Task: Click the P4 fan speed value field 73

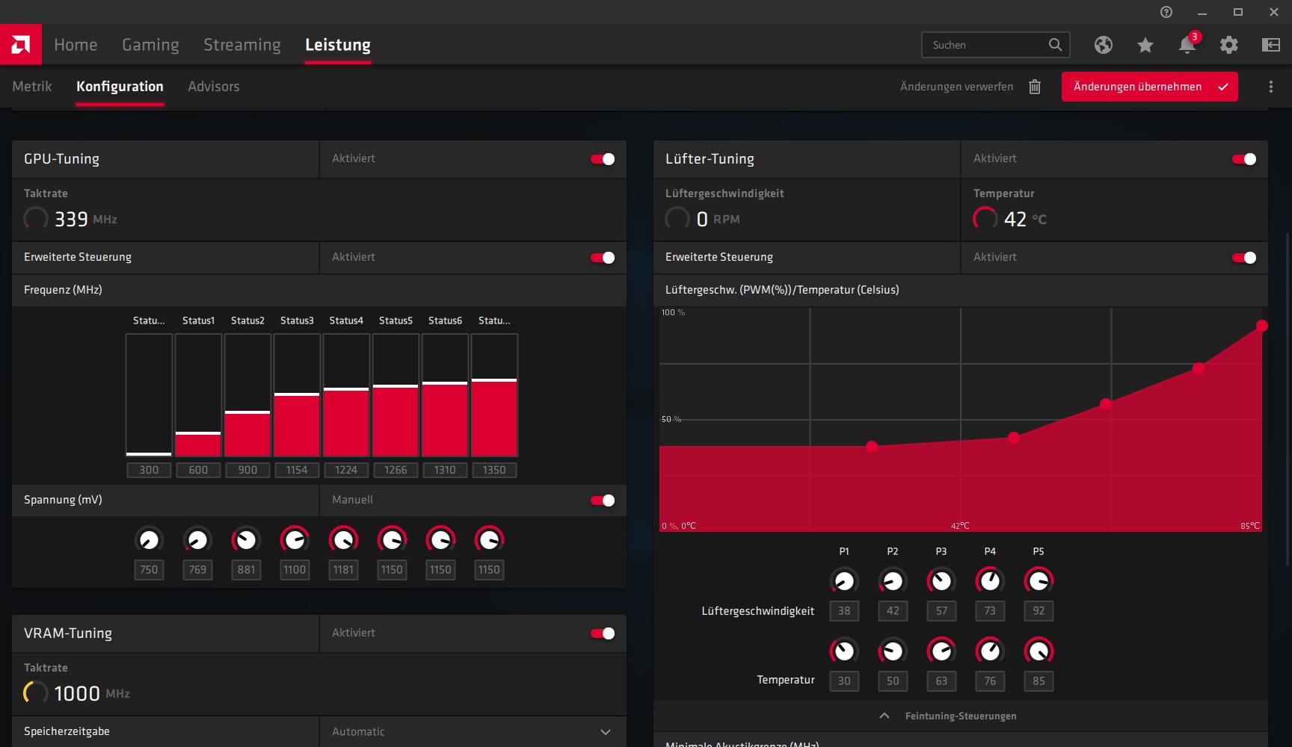Action: point(990,610)
